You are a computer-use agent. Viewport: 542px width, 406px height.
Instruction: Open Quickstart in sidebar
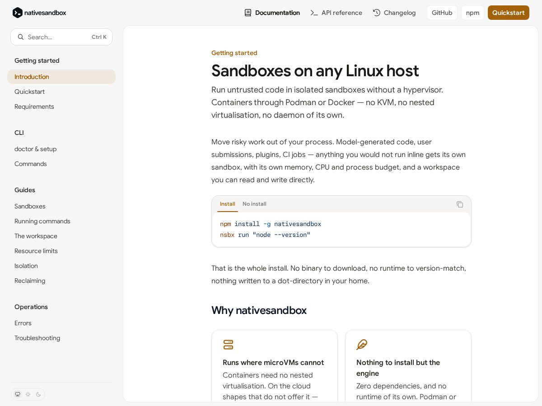pos(61,92)
